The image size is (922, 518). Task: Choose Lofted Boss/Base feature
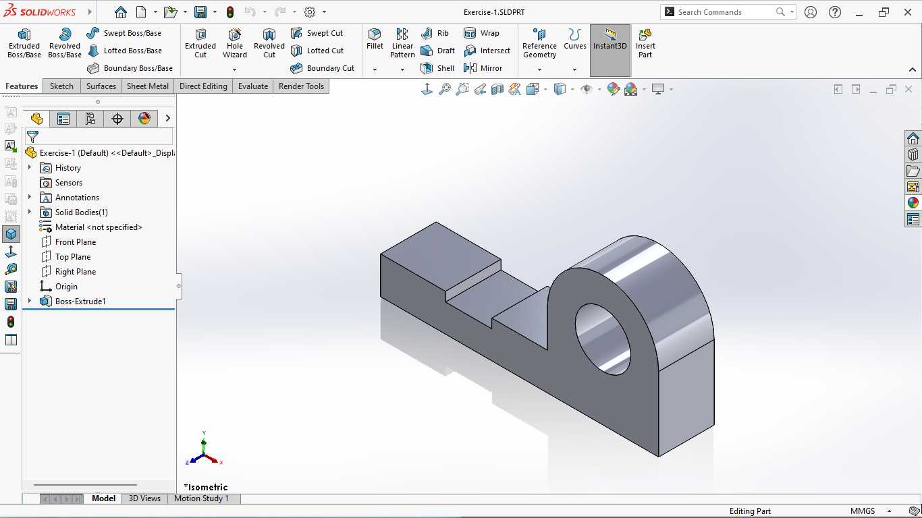pos(125,51)
